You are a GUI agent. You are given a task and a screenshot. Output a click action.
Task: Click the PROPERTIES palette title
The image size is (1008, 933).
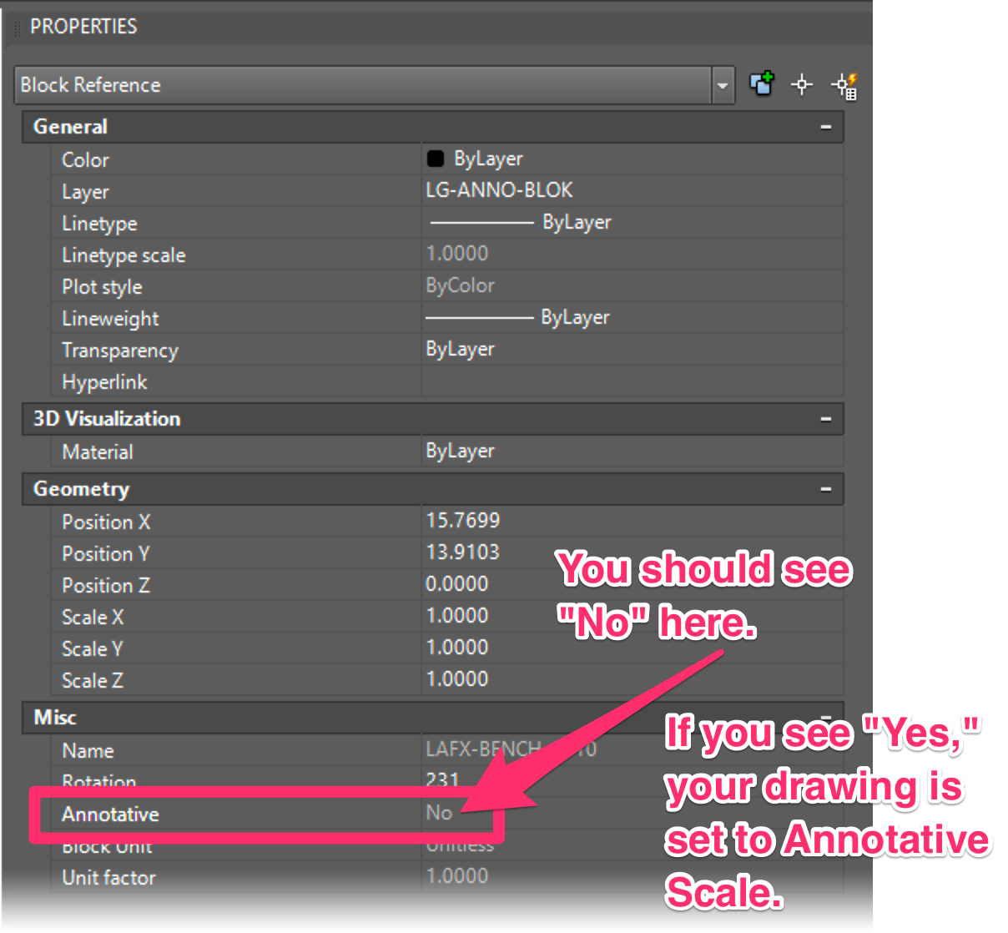[83, 26]
